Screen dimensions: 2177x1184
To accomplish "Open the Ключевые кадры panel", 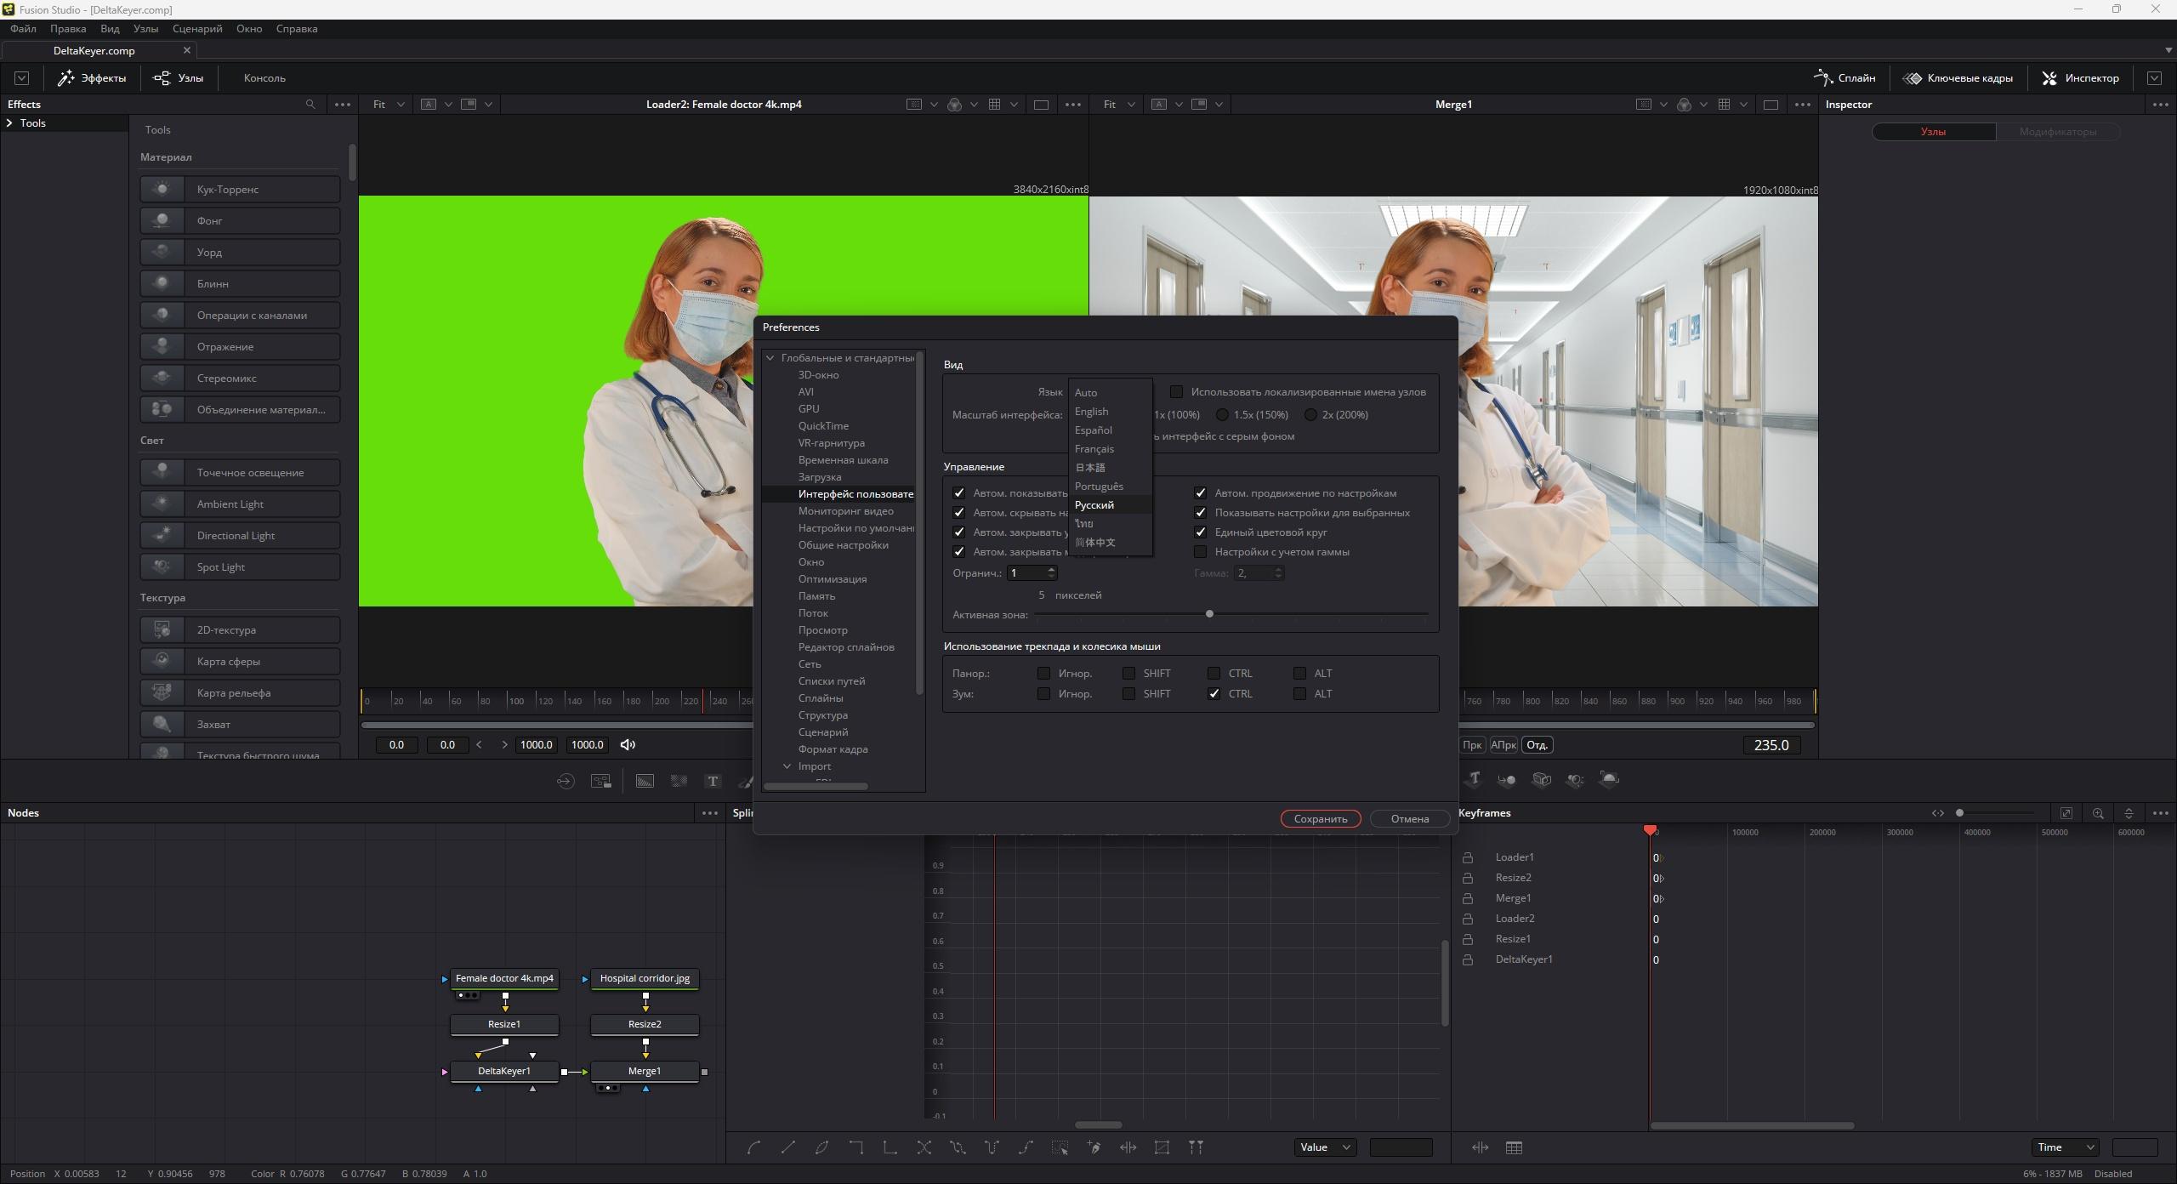I will 1958,78.
